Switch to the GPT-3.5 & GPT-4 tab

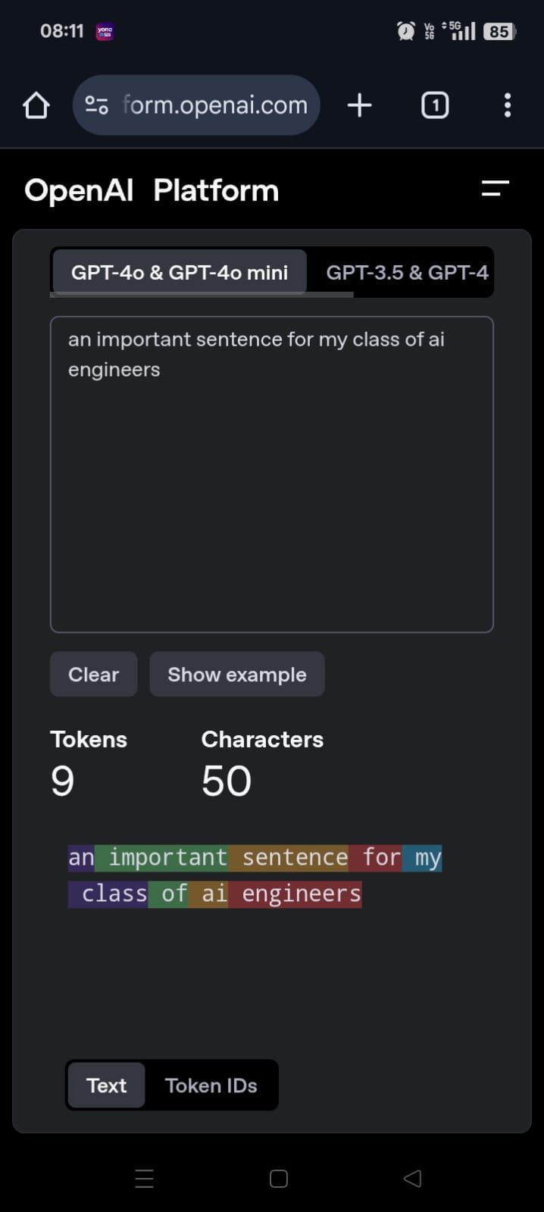[407, 272]
